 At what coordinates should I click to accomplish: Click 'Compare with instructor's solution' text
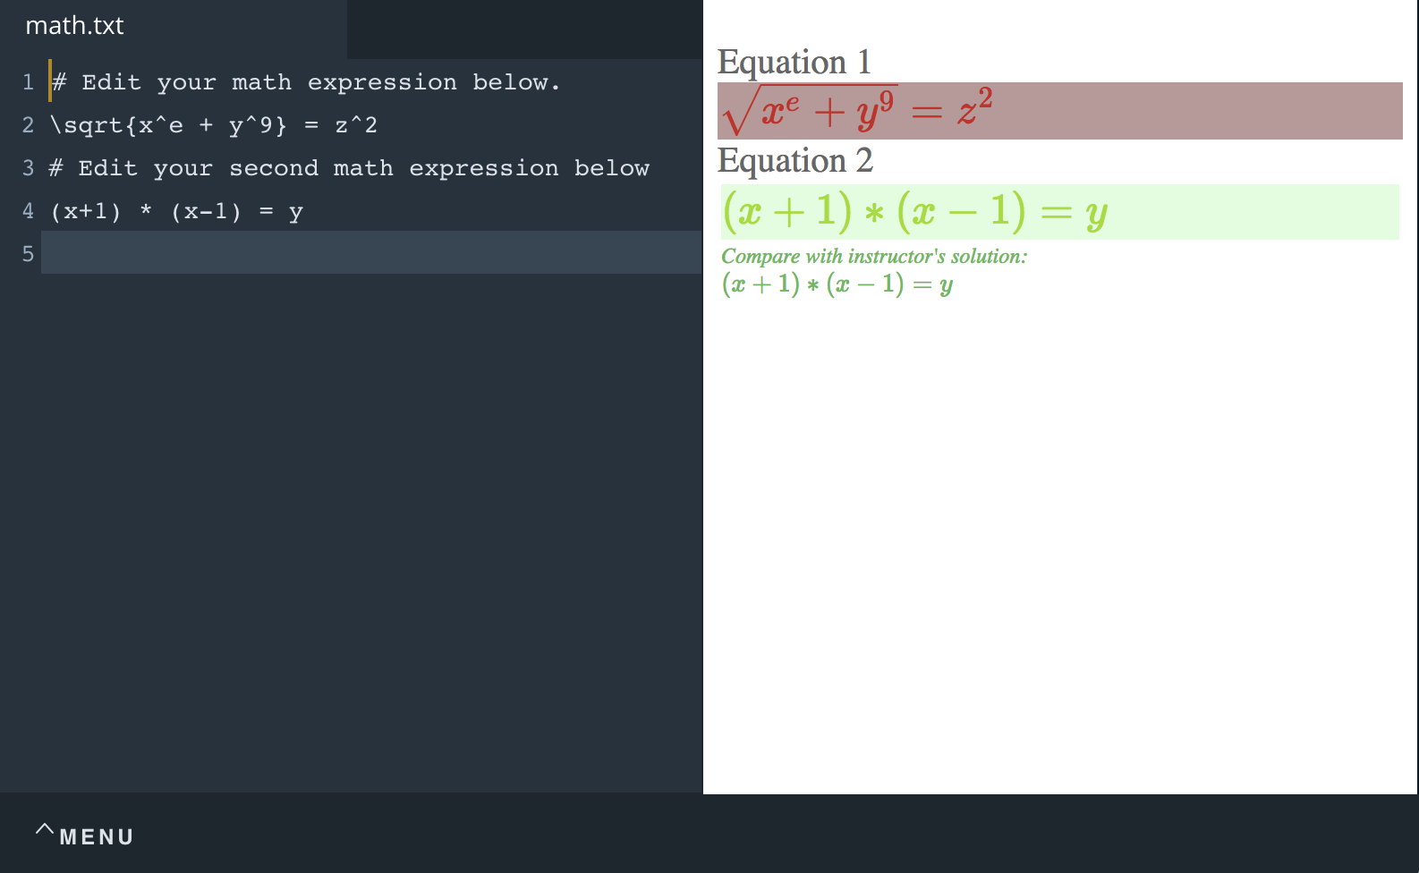[873, 257]
